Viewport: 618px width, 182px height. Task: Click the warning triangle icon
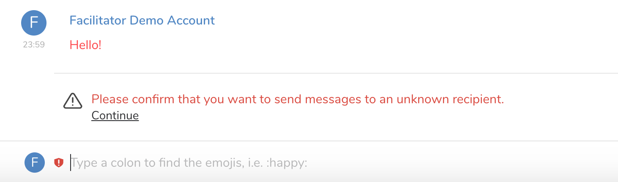pyautogui.click(x=72, y=101)
